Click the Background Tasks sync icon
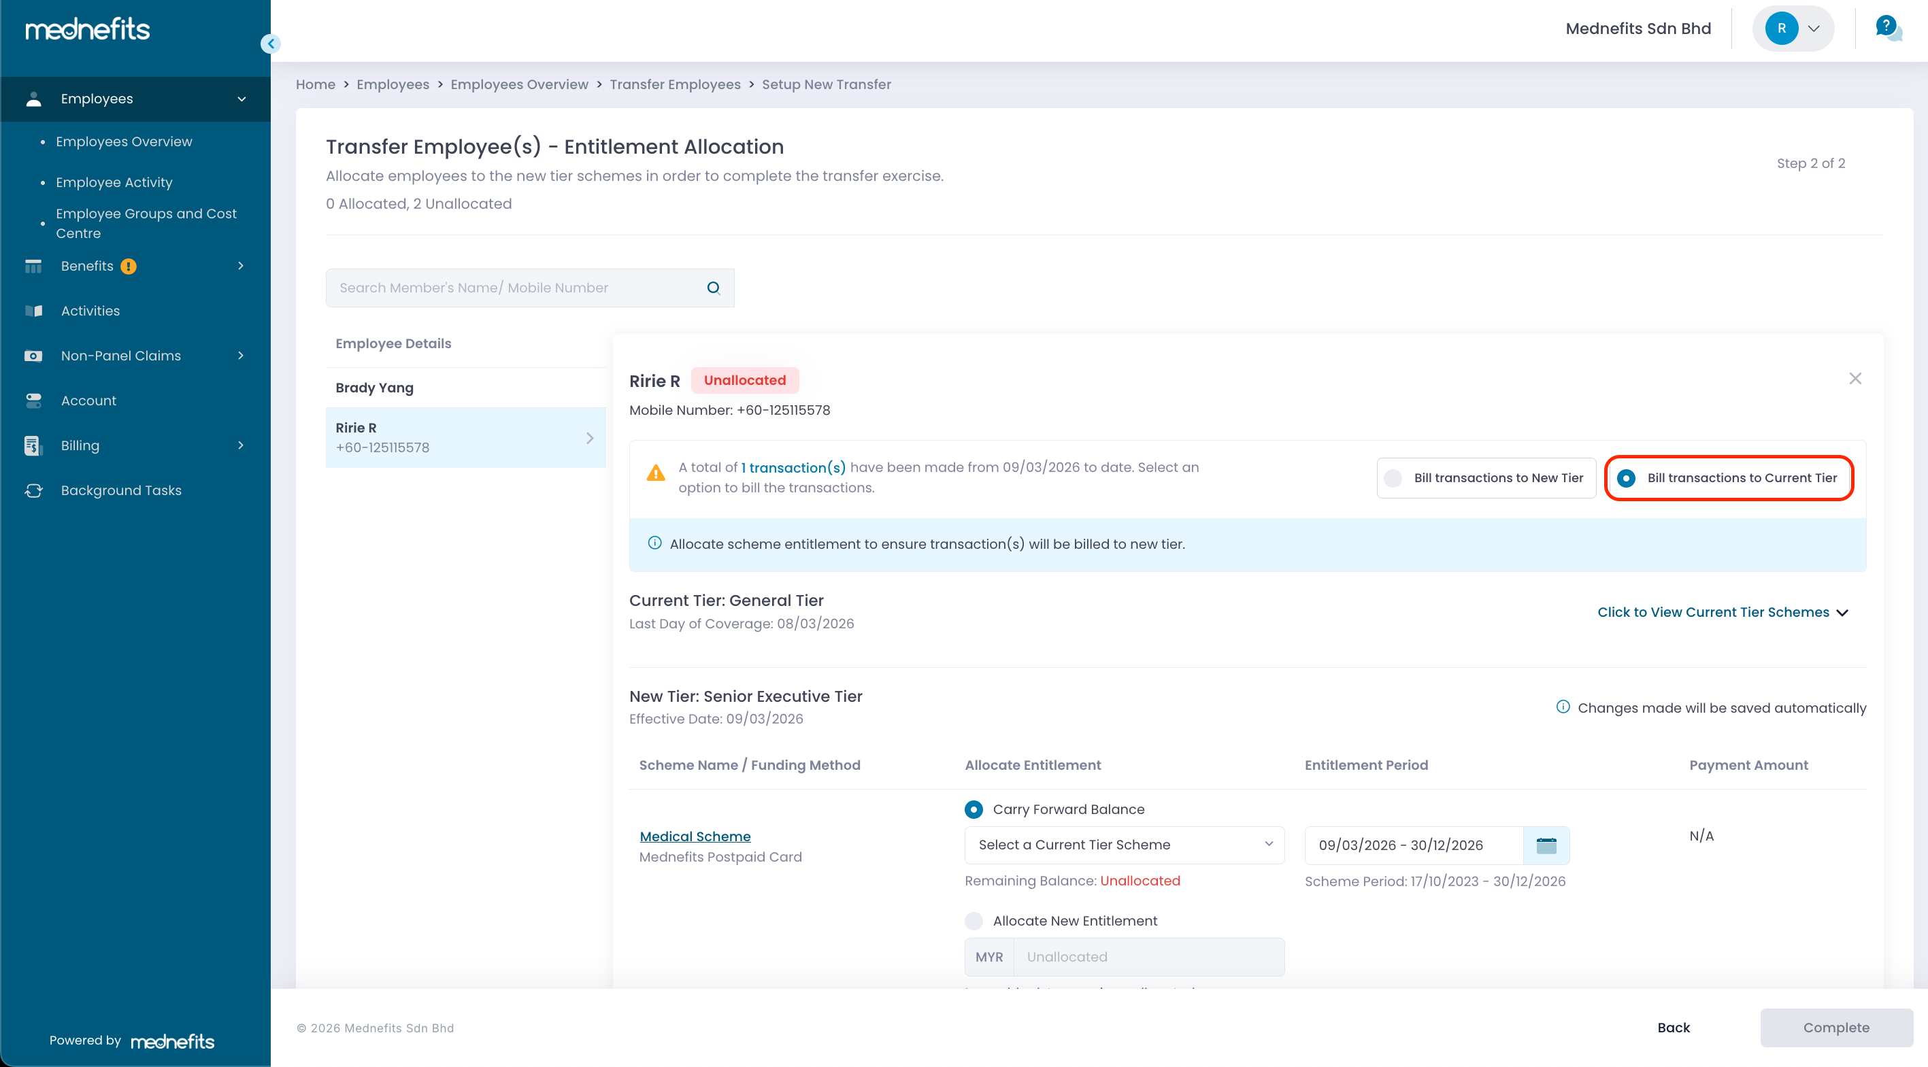This screenshot has width=1928, height=1067. pyautogui.click(x=33, y=490)
